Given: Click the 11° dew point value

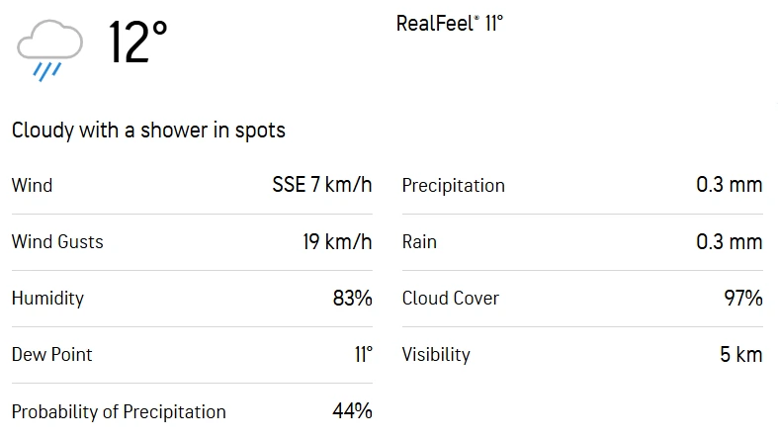Looking at the screenshot, I should pos(363,355).
